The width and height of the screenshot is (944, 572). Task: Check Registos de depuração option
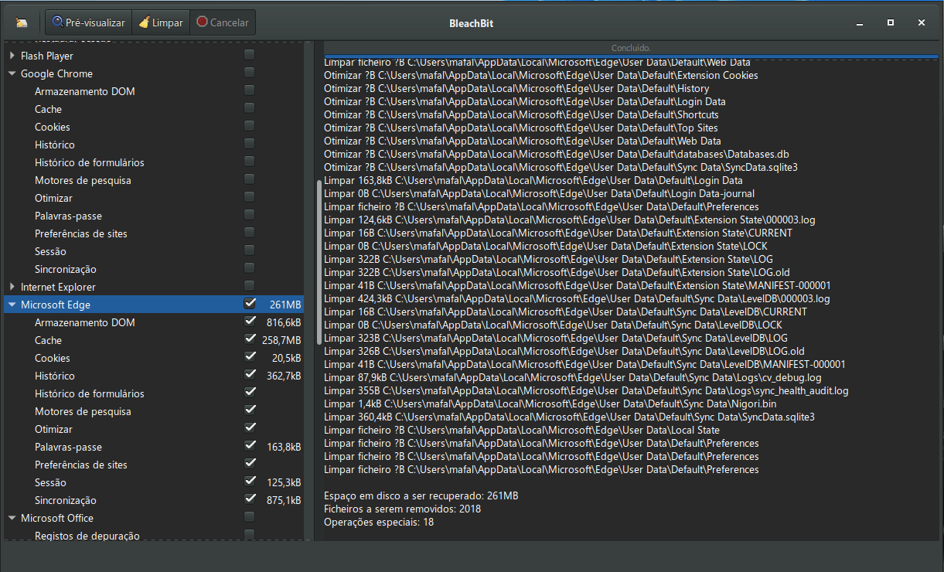[249, 534]
